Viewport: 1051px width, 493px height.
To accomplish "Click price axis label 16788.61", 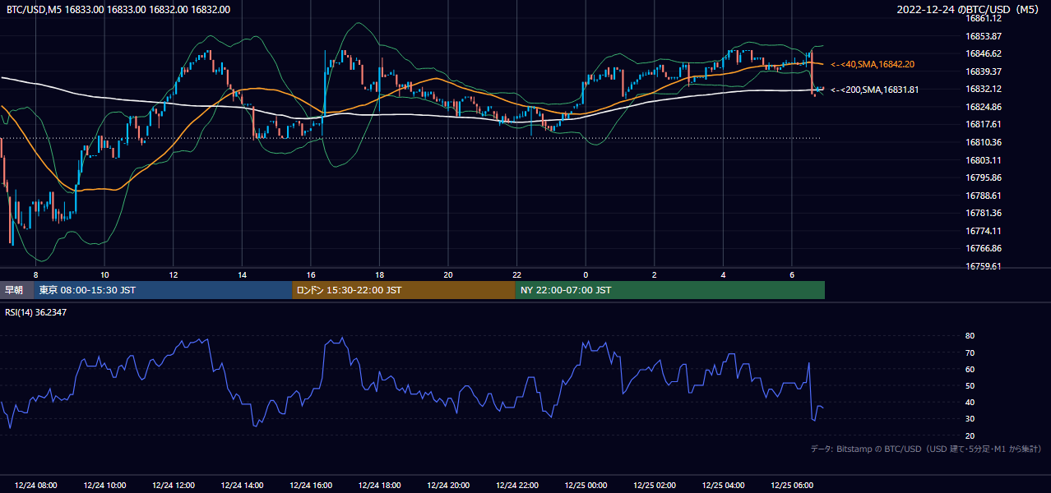I will 984,196.
